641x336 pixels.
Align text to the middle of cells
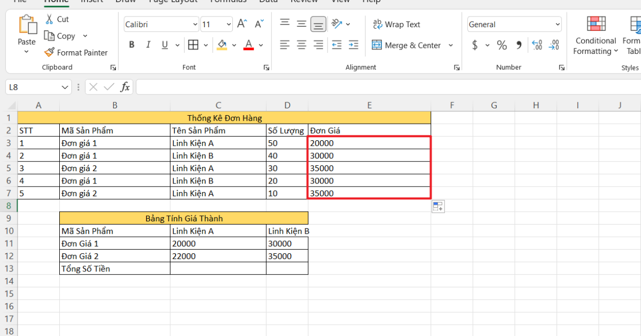pos(302,23)
